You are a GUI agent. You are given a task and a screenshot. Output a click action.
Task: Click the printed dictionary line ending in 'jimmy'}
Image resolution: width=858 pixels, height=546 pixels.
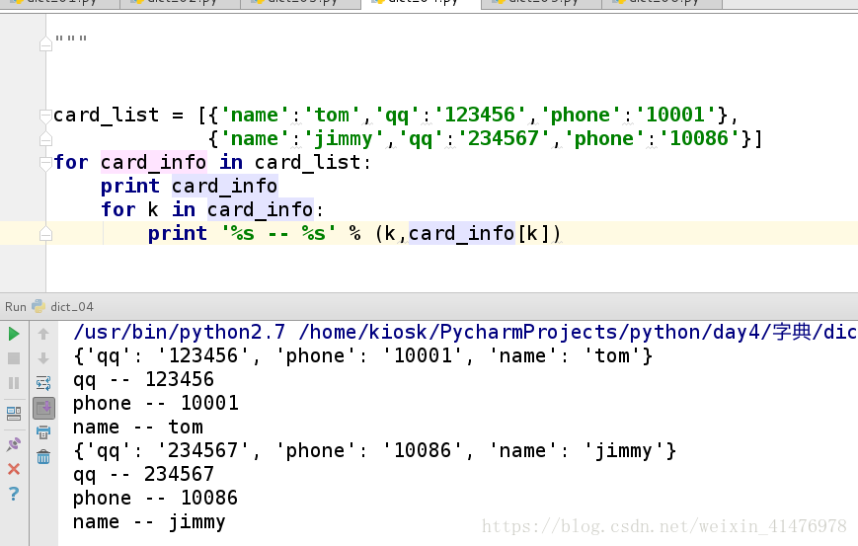pos(375,451)
